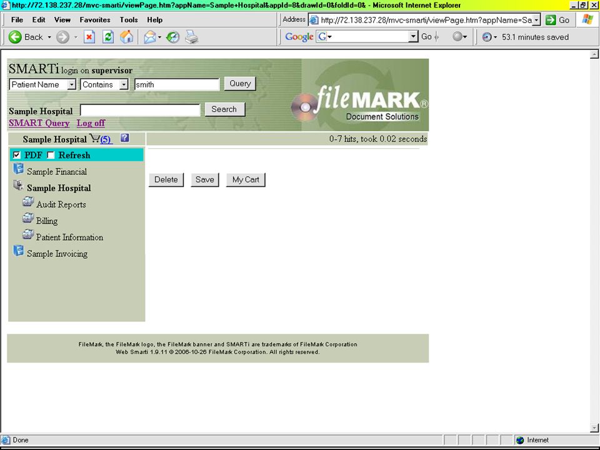Click the Windows flag logo icon
Screen dimensions: 600x450
click(587, 19)
